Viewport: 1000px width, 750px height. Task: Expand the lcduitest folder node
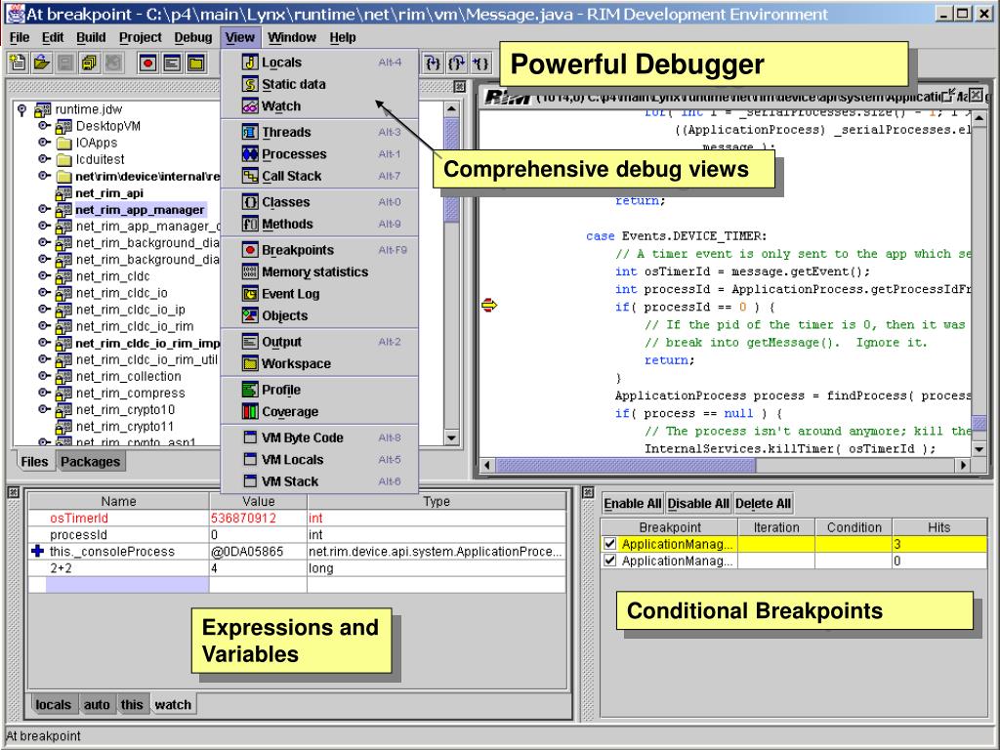pos(44,159)
